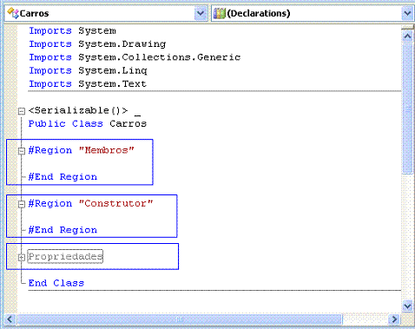Click the collapsed Propriedades box
415x329 pixels.
(65, 256)
